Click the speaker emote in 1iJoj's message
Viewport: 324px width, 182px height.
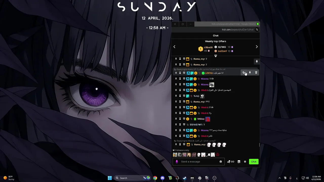point(202,96)
